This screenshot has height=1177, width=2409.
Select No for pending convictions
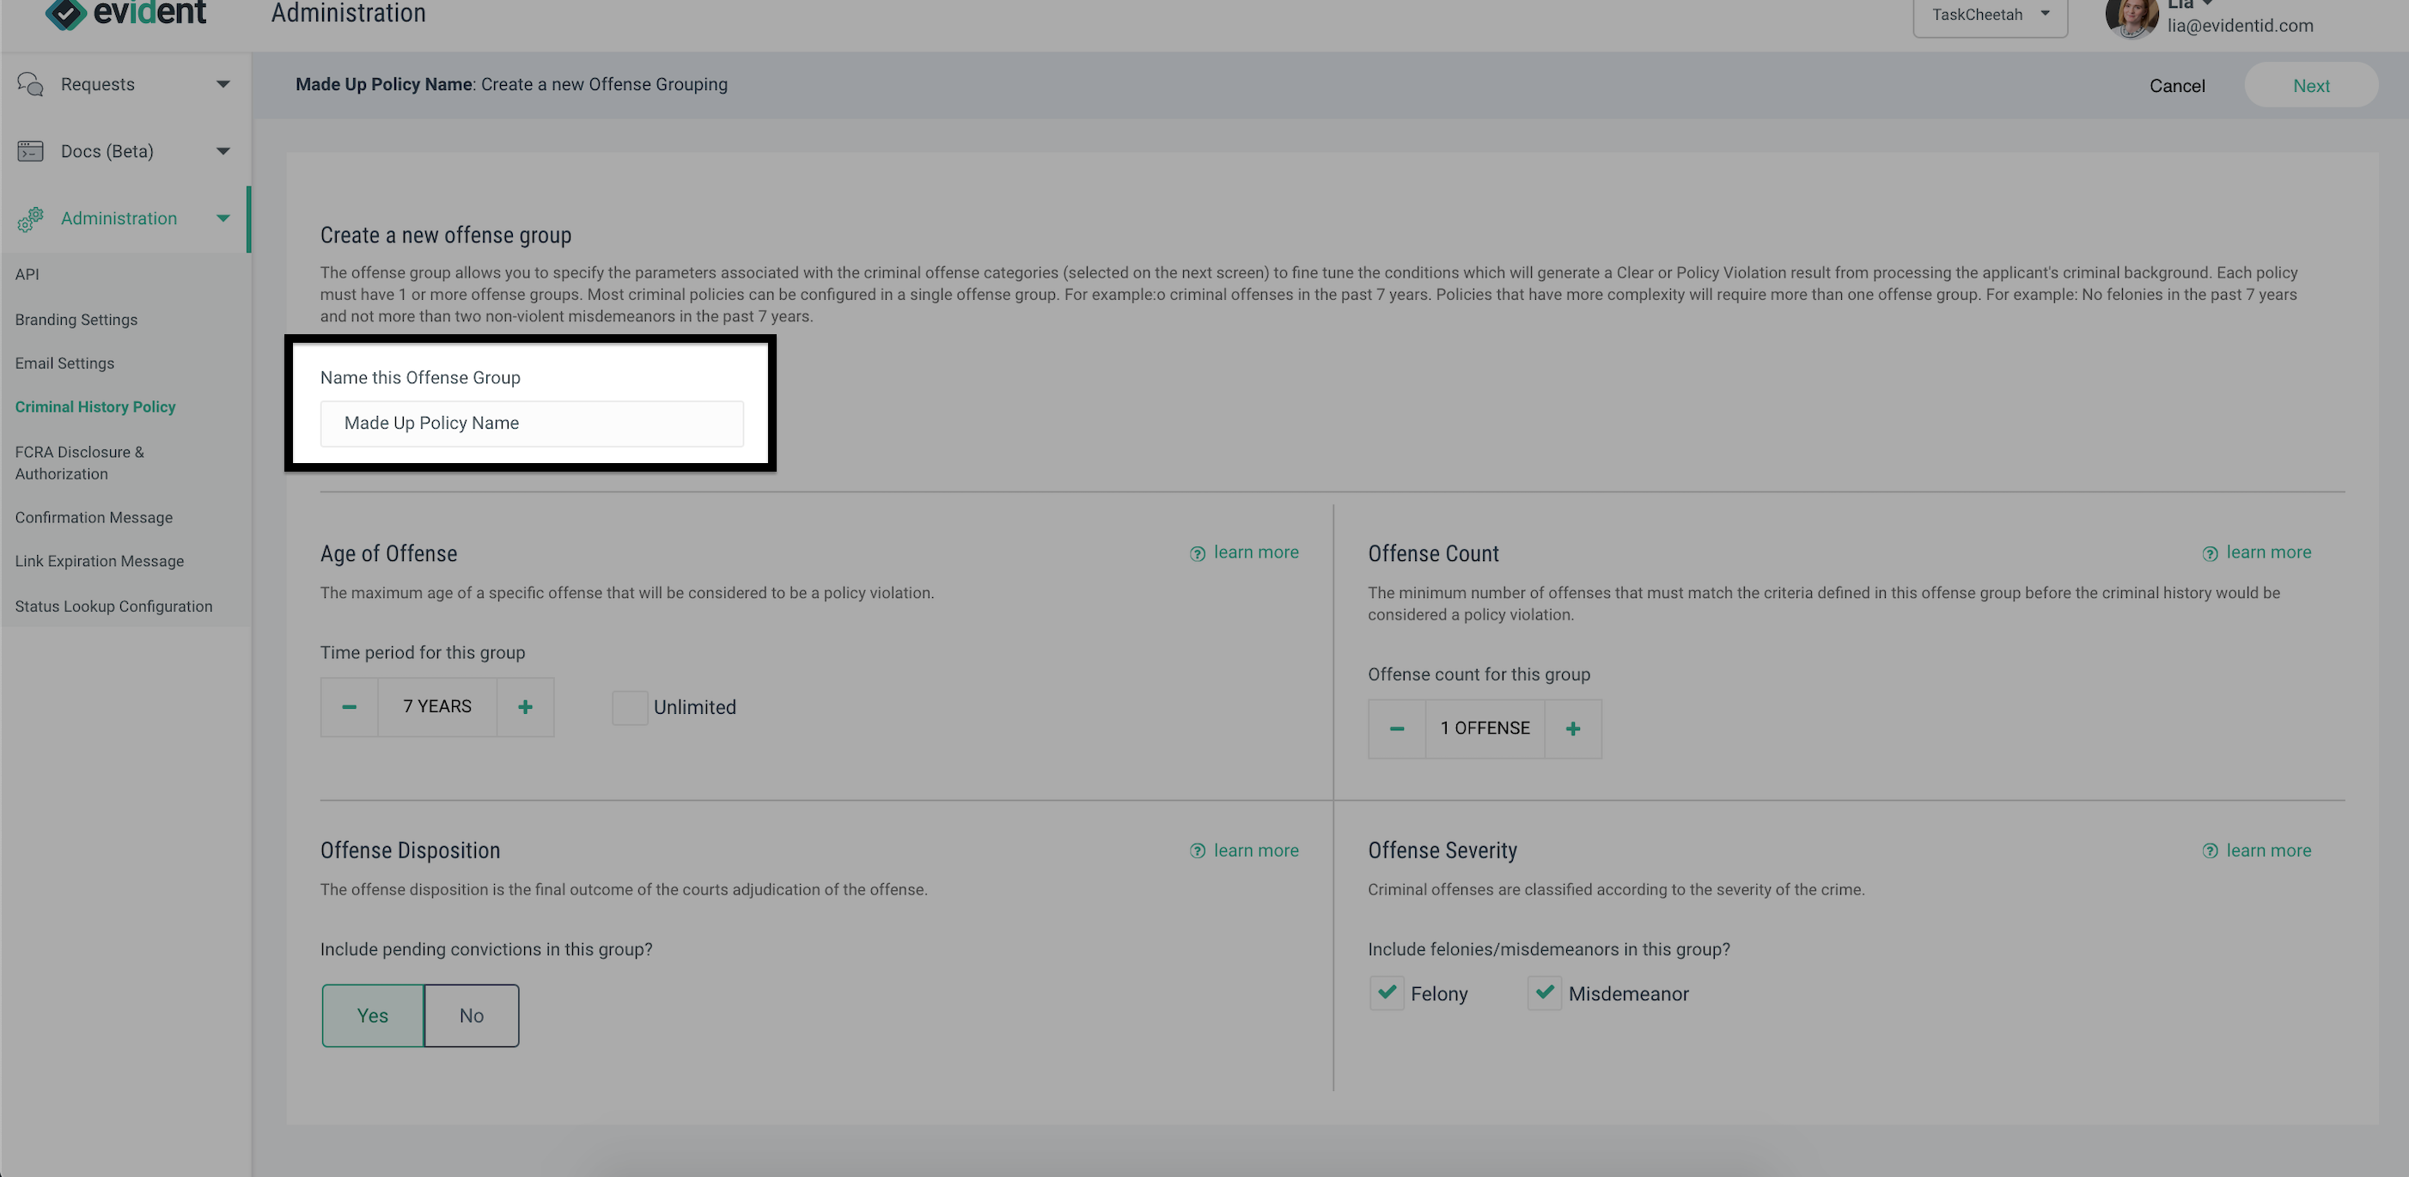pos(472,1015)
